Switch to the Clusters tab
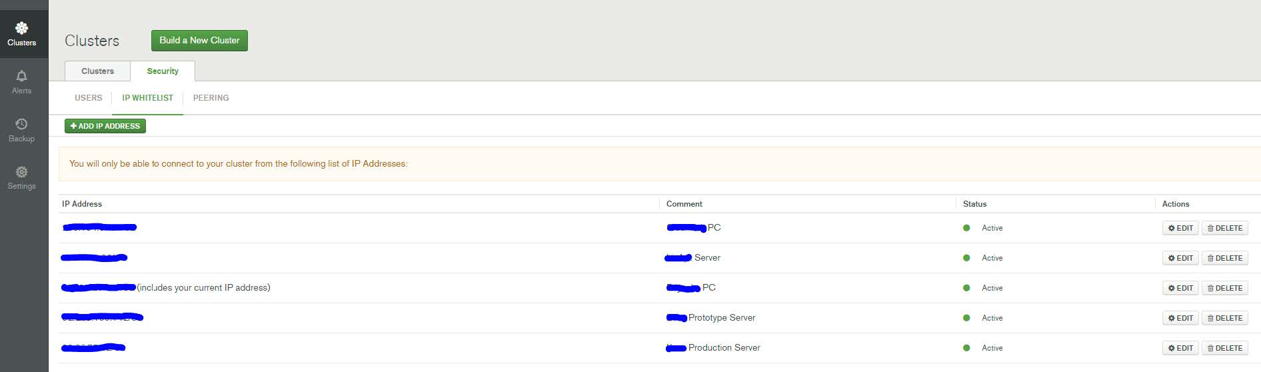 [x=97, y=71]
